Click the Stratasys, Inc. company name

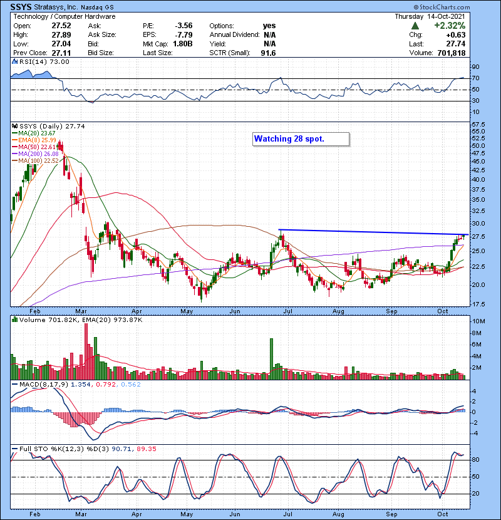pyautogui.click(x=55, y=7)
